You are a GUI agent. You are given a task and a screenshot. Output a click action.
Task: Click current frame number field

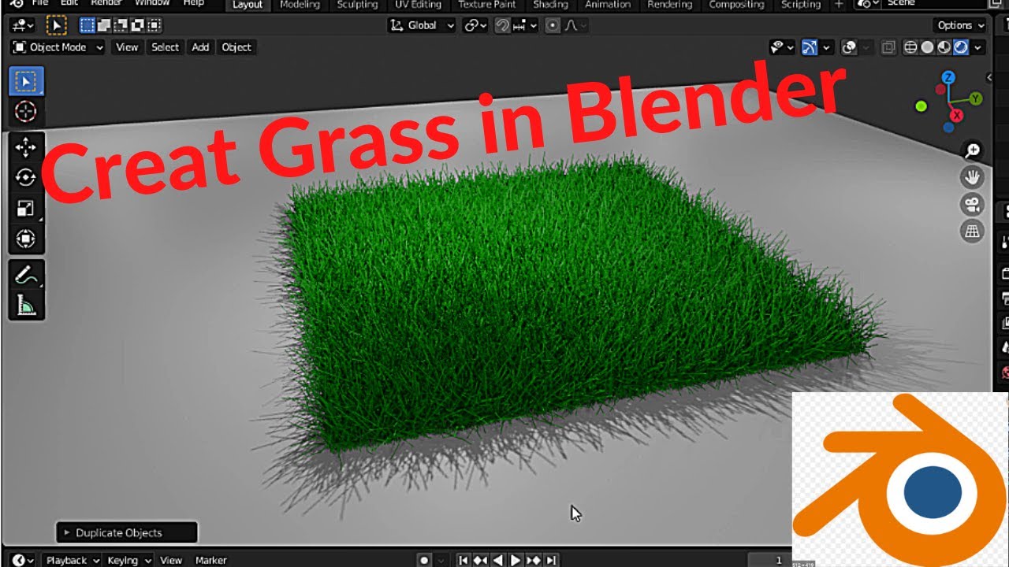coord(769,560)
